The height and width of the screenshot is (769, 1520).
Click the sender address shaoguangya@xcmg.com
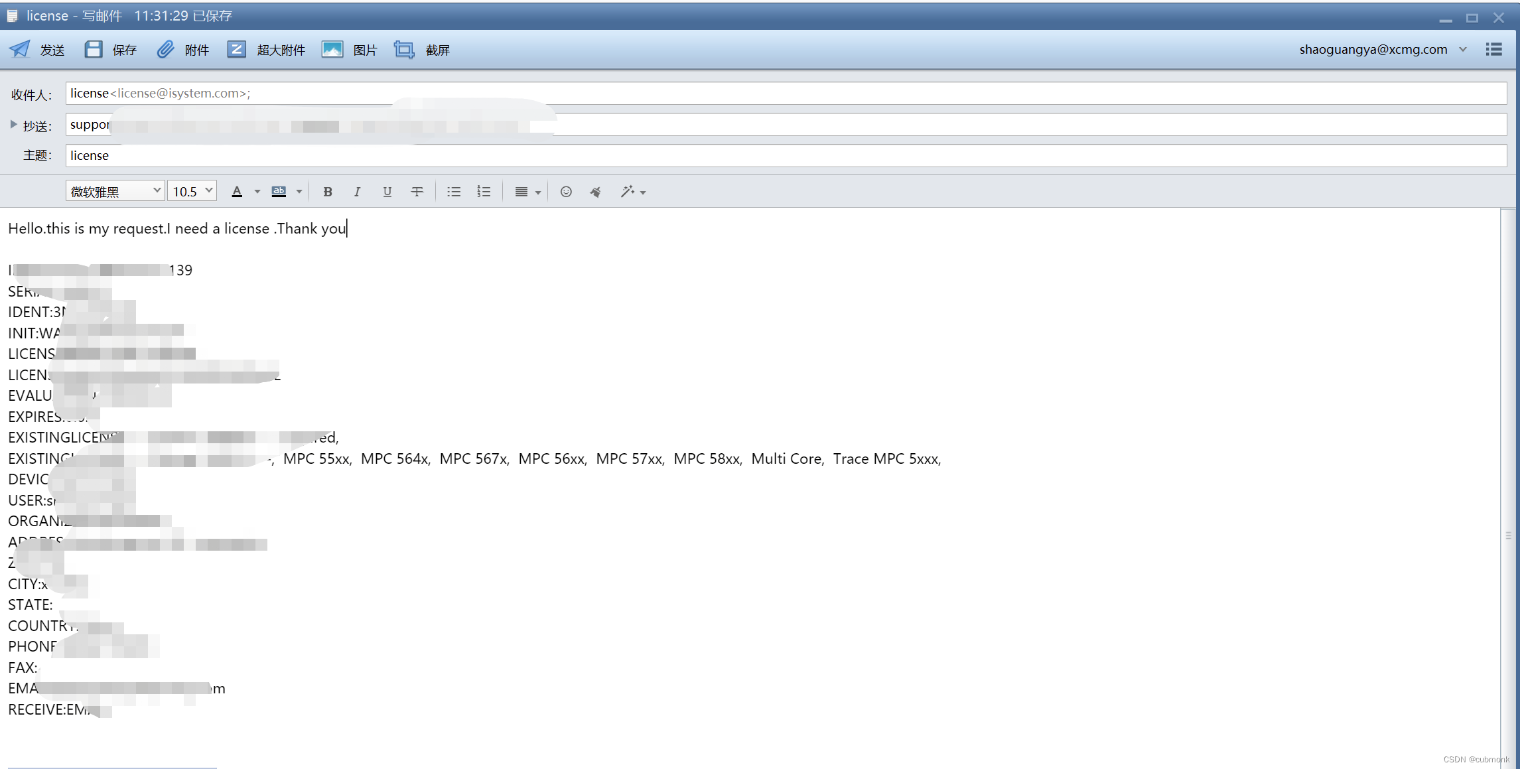point(1373,50)
